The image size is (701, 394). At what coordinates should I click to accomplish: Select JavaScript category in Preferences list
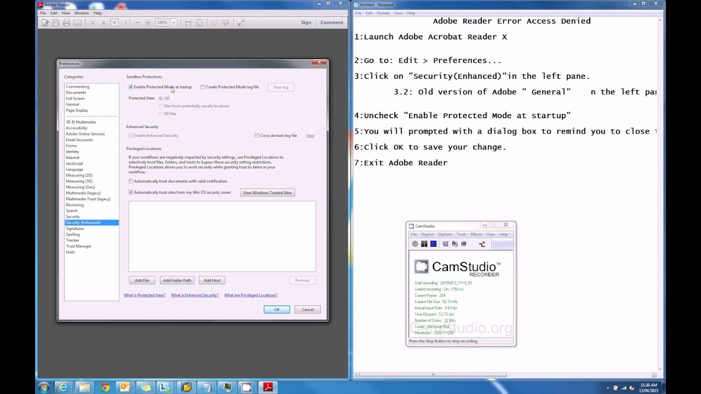point(74,164)
